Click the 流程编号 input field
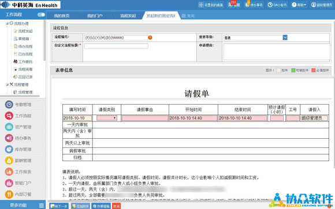This screenshot has width=335, height=209. tap(116, 37)
